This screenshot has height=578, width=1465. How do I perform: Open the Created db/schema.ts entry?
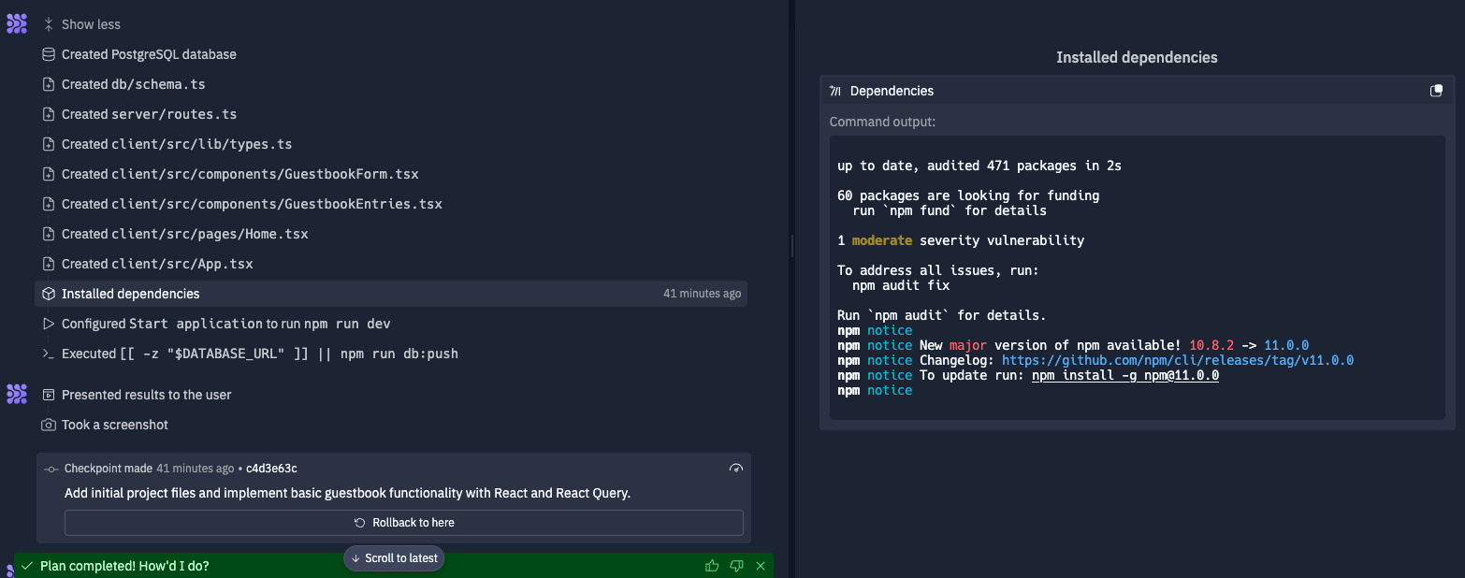[133, 84]
